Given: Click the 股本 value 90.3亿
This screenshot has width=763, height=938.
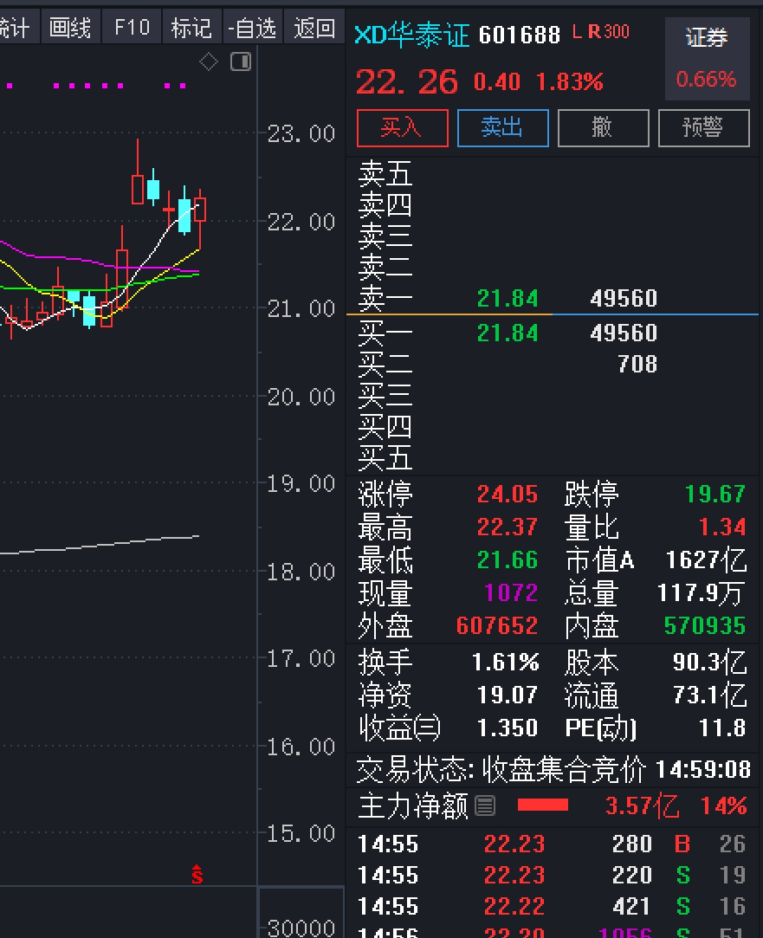Looking at the screenshot, I should [709, 663].
